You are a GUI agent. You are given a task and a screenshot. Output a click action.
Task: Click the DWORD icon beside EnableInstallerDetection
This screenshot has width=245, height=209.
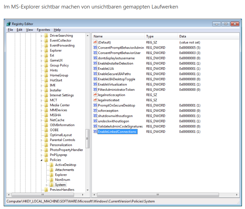(x=95, y=63)
